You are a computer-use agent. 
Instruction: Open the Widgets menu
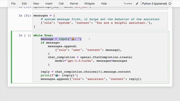[x=89, y=4]
